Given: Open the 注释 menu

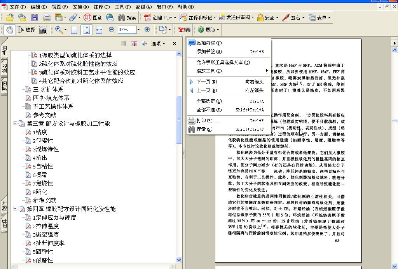Looking at the screenshot, I should coord(102,7).
